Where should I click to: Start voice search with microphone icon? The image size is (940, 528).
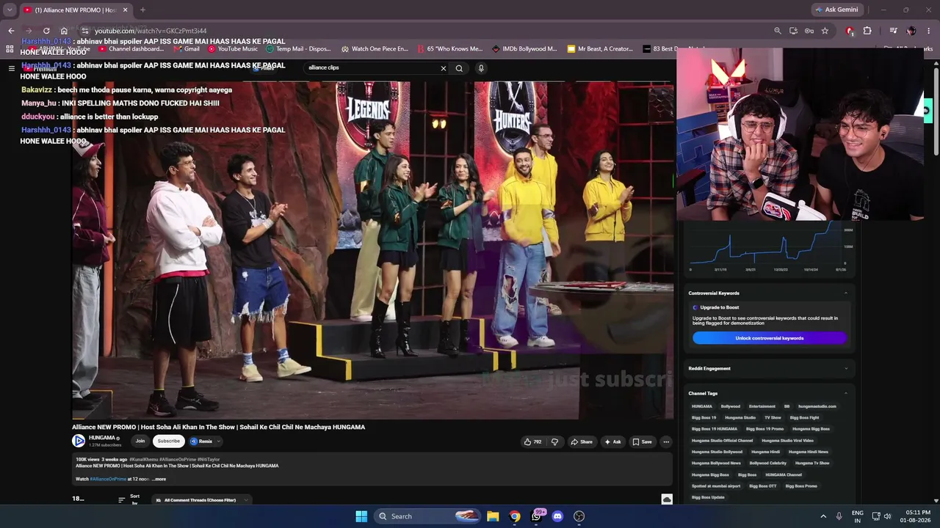click(x=481, y=68)
